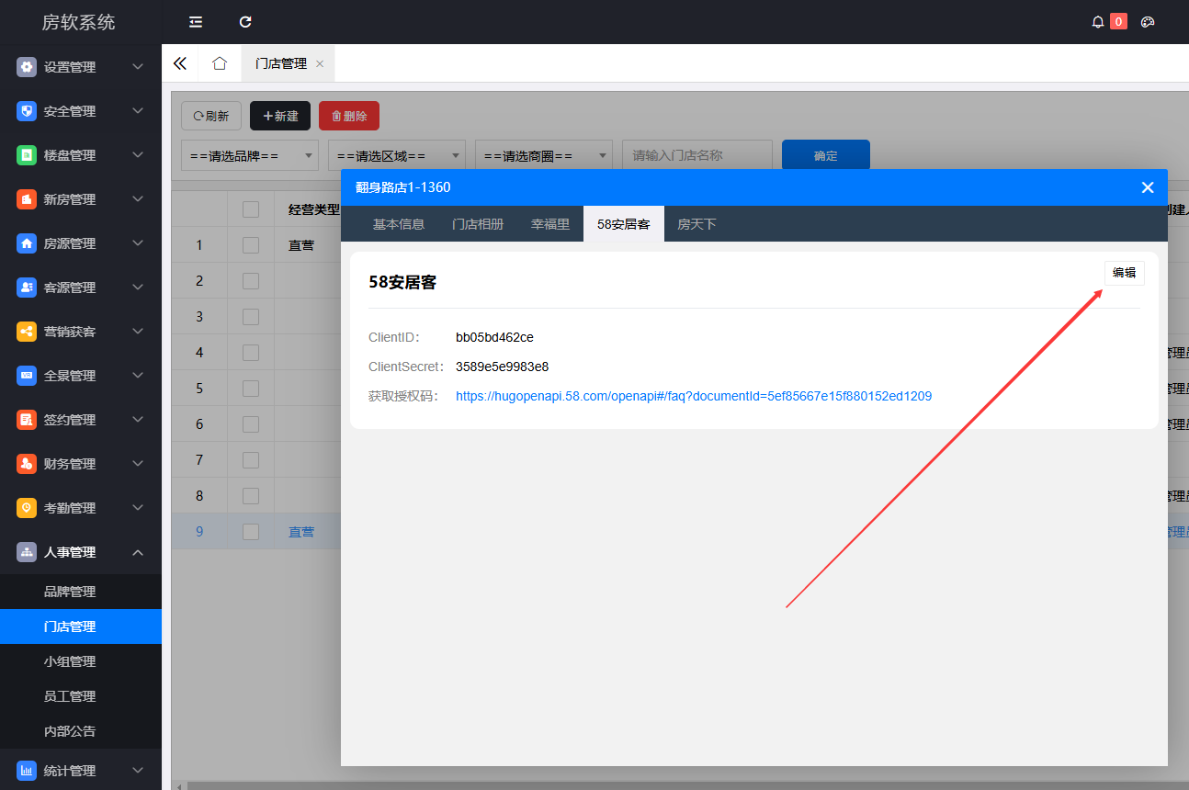The height and width of the screenshot is (790, 1189).
Task: Switch to the 基本信息 tab
Action: (x=399, y=224)
